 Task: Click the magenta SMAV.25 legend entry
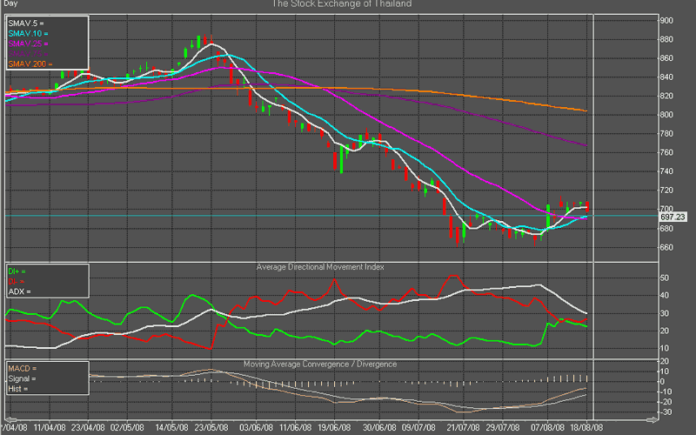[x=28, y=43]
